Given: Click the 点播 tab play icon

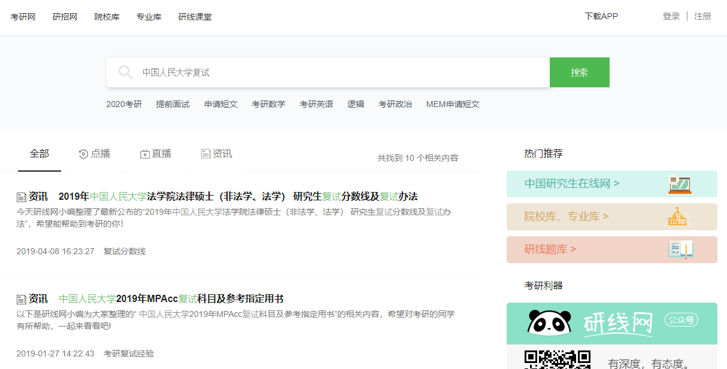Looking at the screenshot, I should pyautogui.click(x=83, y=154).
